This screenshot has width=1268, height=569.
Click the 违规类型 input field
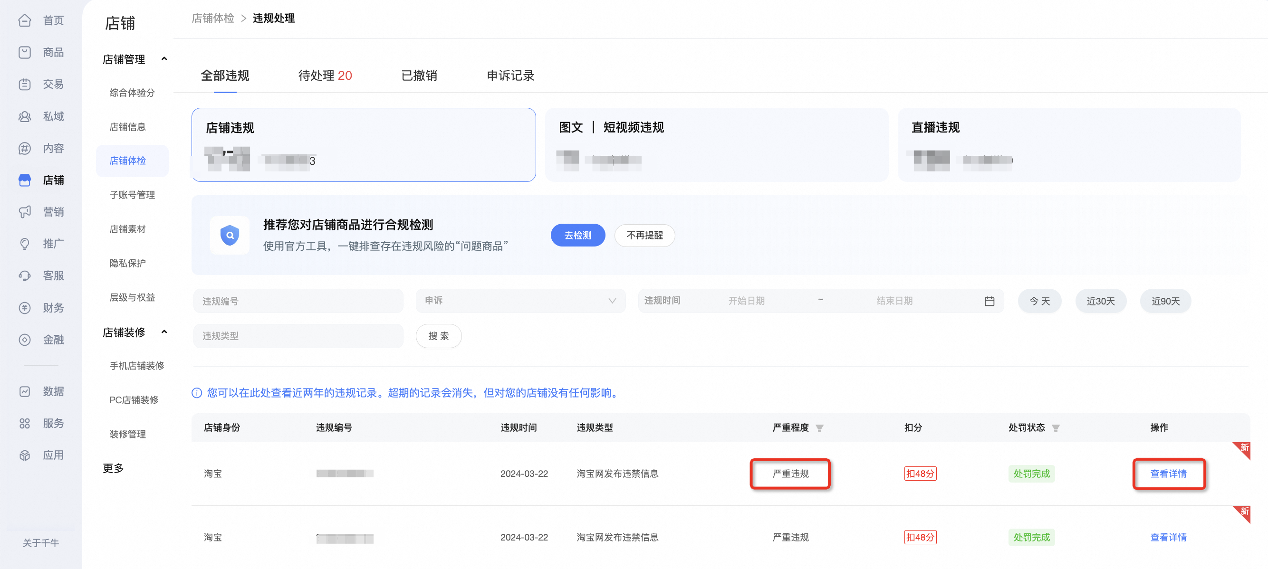click(x=298, y=336)
